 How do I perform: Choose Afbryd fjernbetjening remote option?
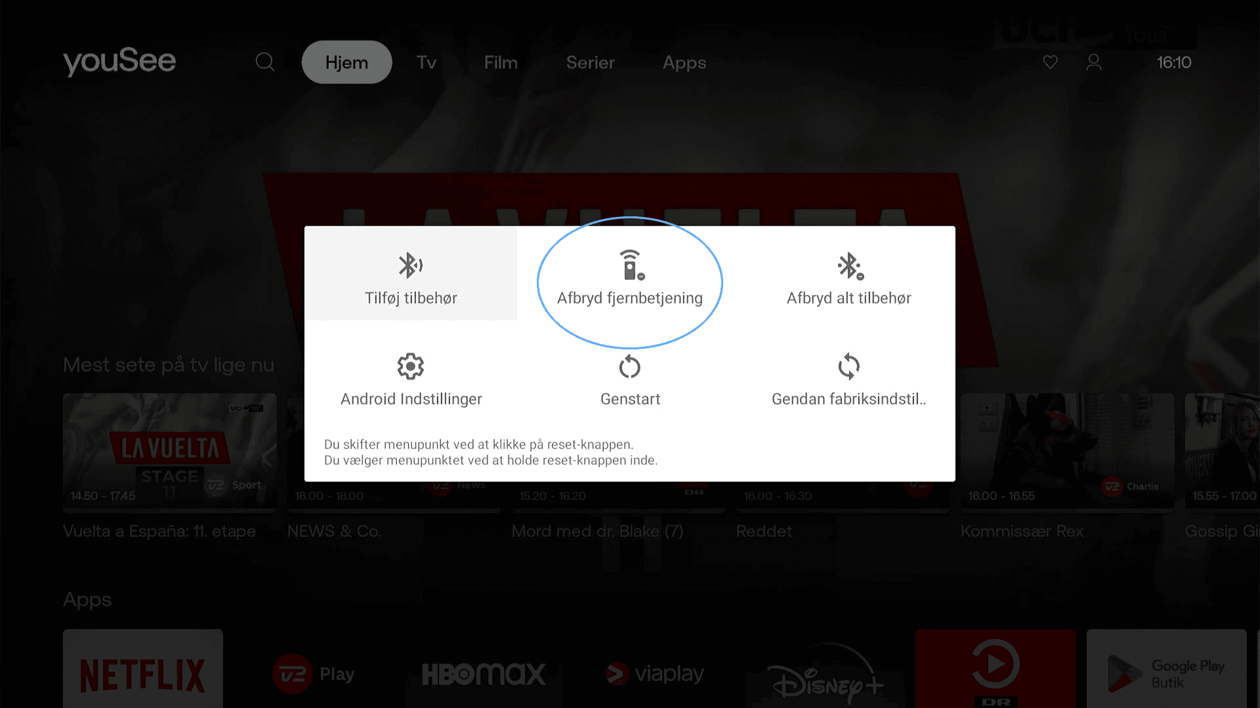(x=629, y=279)
